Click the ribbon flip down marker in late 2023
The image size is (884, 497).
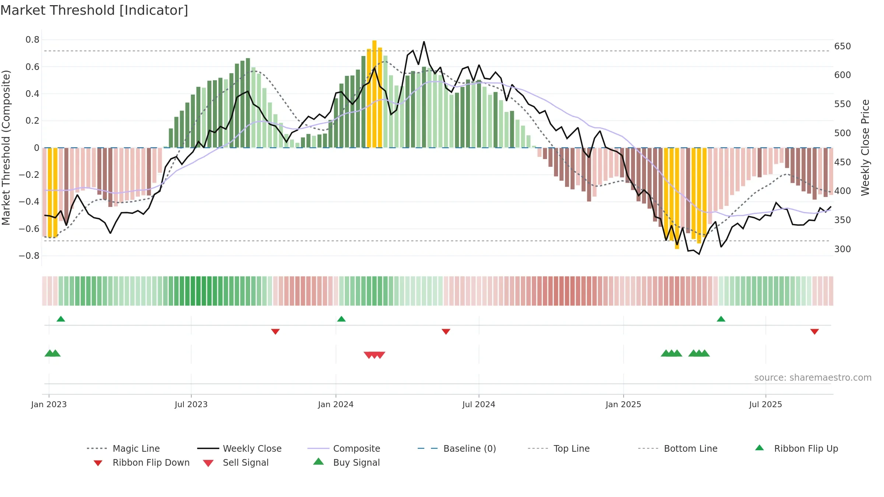tap(276, 332)
